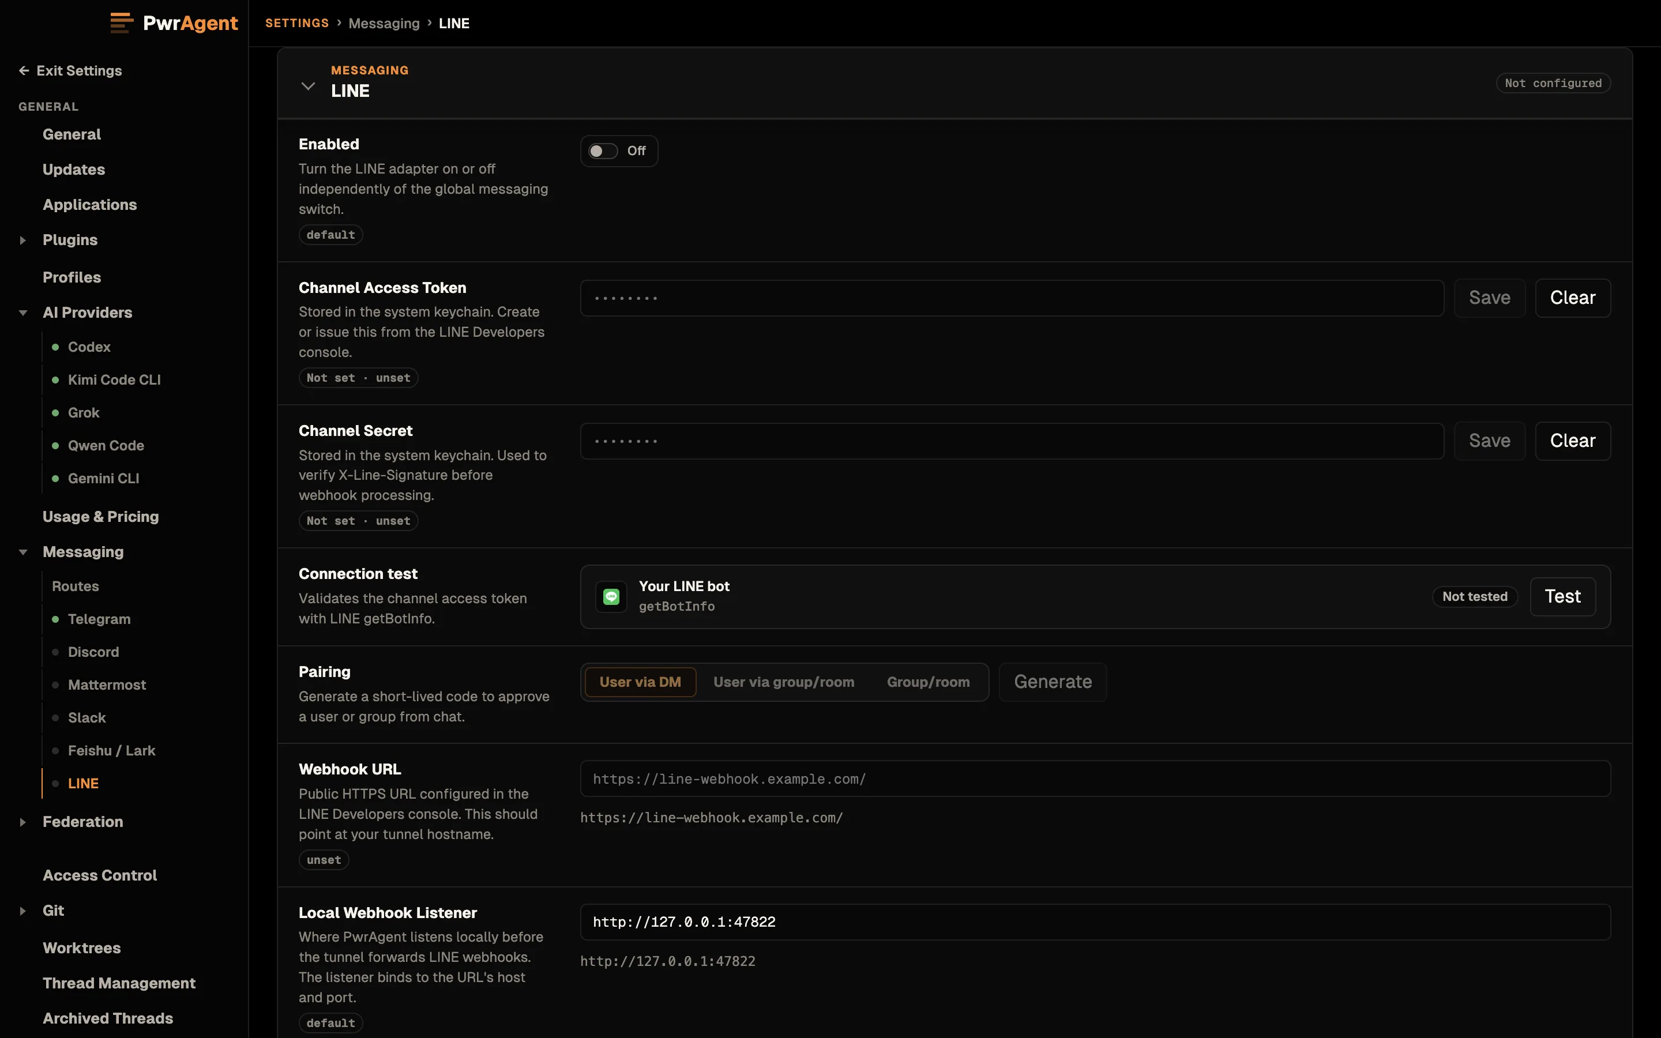Expand the Federation section arrow

point(22,822)
